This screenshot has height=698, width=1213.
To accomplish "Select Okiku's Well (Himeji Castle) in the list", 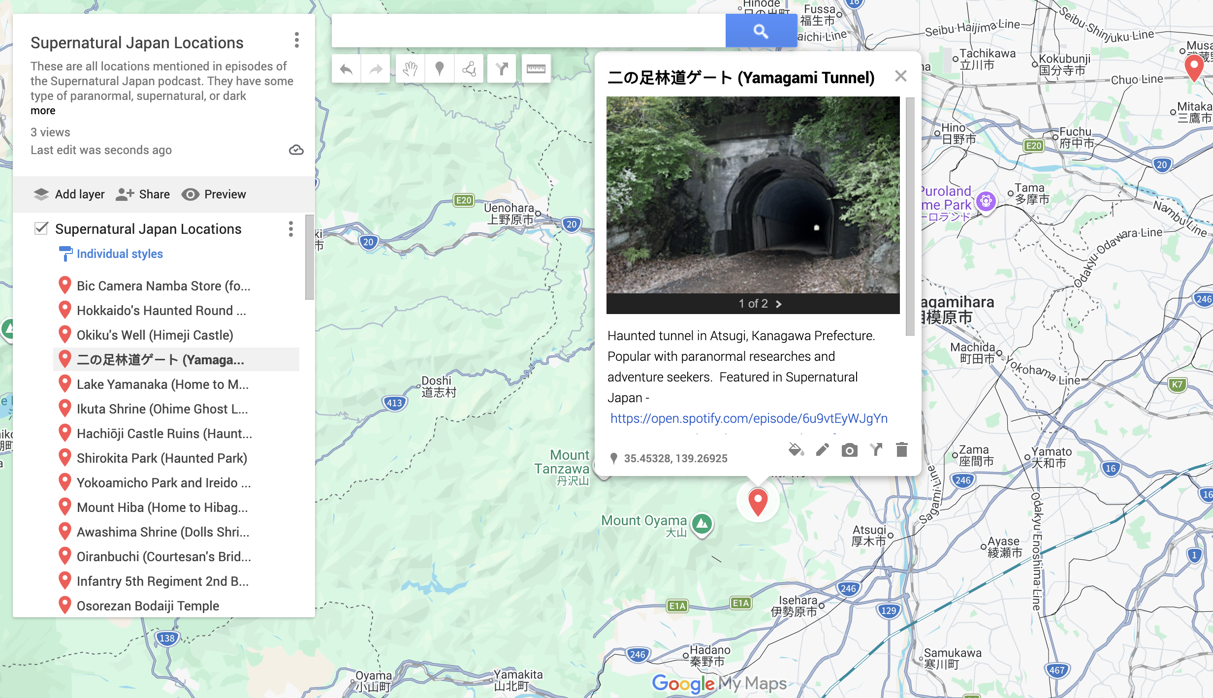I will pyautogui.click(x=155, y=335).
